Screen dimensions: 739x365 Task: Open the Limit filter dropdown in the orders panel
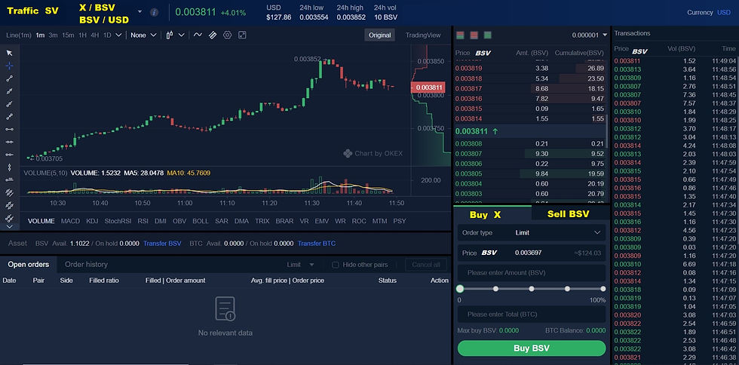coord(301,265)
